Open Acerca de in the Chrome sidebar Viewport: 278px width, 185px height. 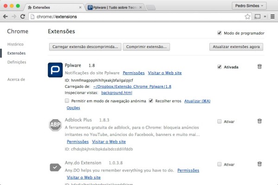[x=16, y=80]
